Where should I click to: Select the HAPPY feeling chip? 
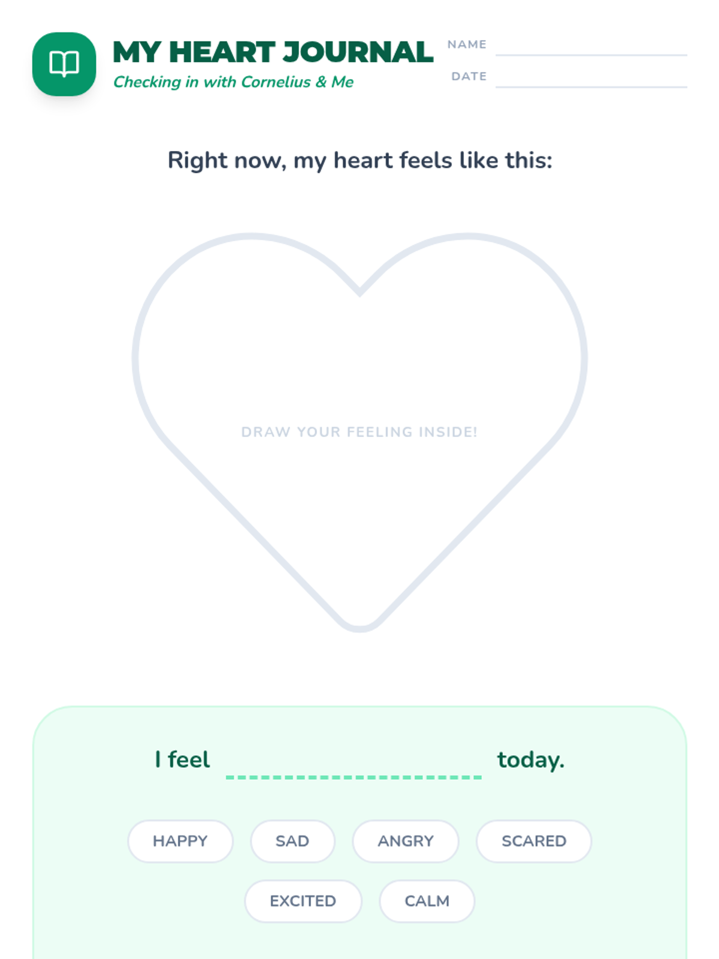point(180,841)
